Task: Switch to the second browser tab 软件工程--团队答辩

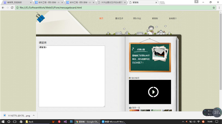Action: click(x=49, y=3)
